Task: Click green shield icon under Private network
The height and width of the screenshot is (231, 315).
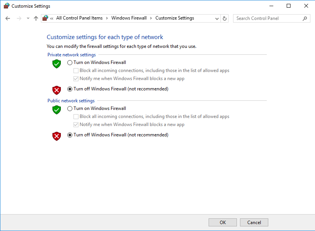Action: pos(57,64)
